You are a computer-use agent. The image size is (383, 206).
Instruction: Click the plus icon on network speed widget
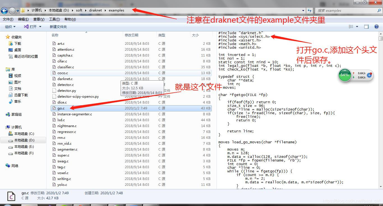[x=369, y=75]
